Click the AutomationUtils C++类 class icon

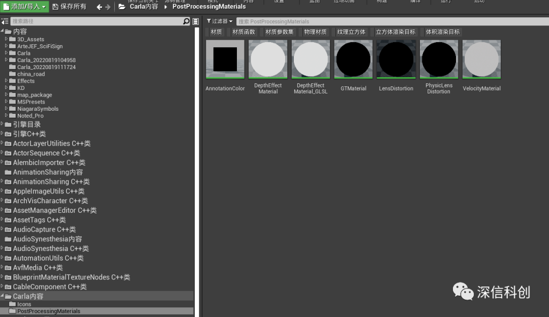tap(8, 258)
